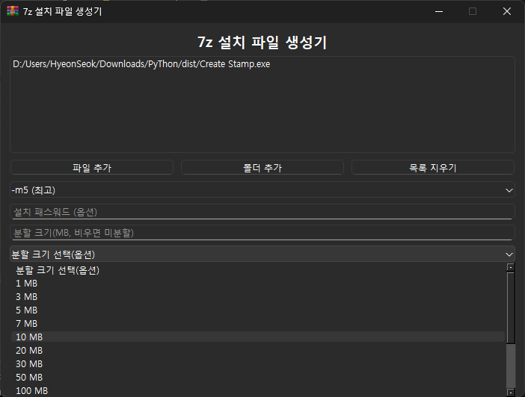
Task: Select 50 MB from the list
Action: pyautogui.click(x=258, y=378)
